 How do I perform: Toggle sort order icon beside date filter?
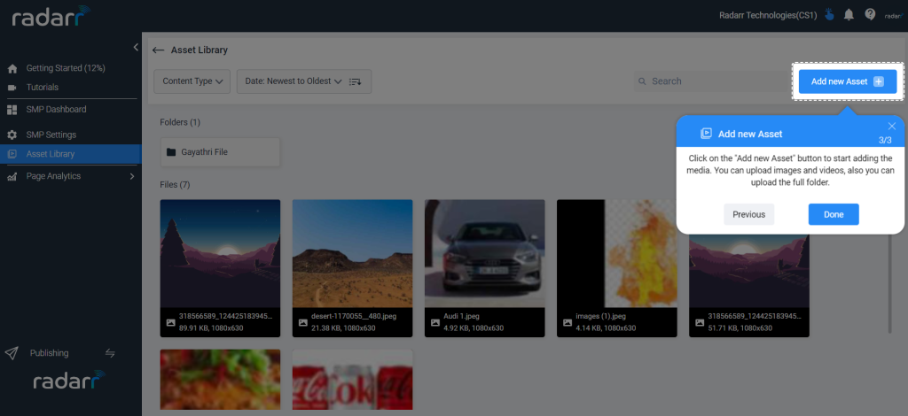tap(355, 82)
